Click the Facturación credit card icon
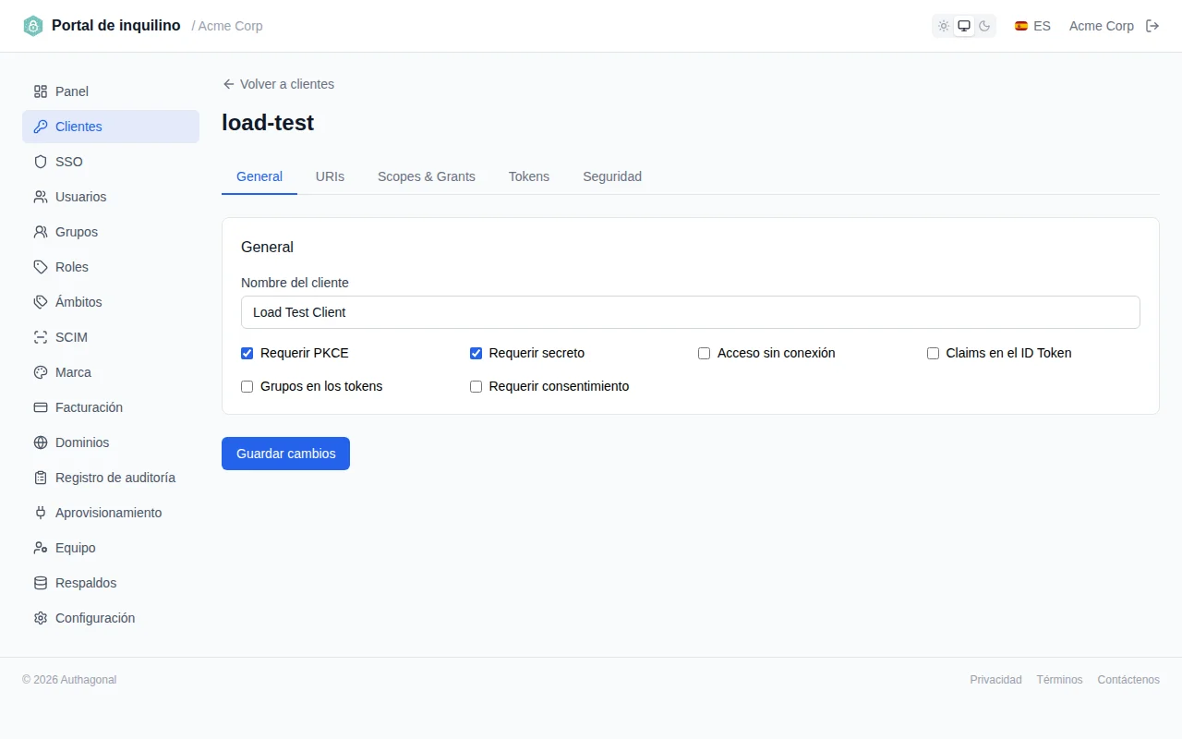Image resolution: width=1182 pixels, height=739 pixels. (x=41, y=407)
